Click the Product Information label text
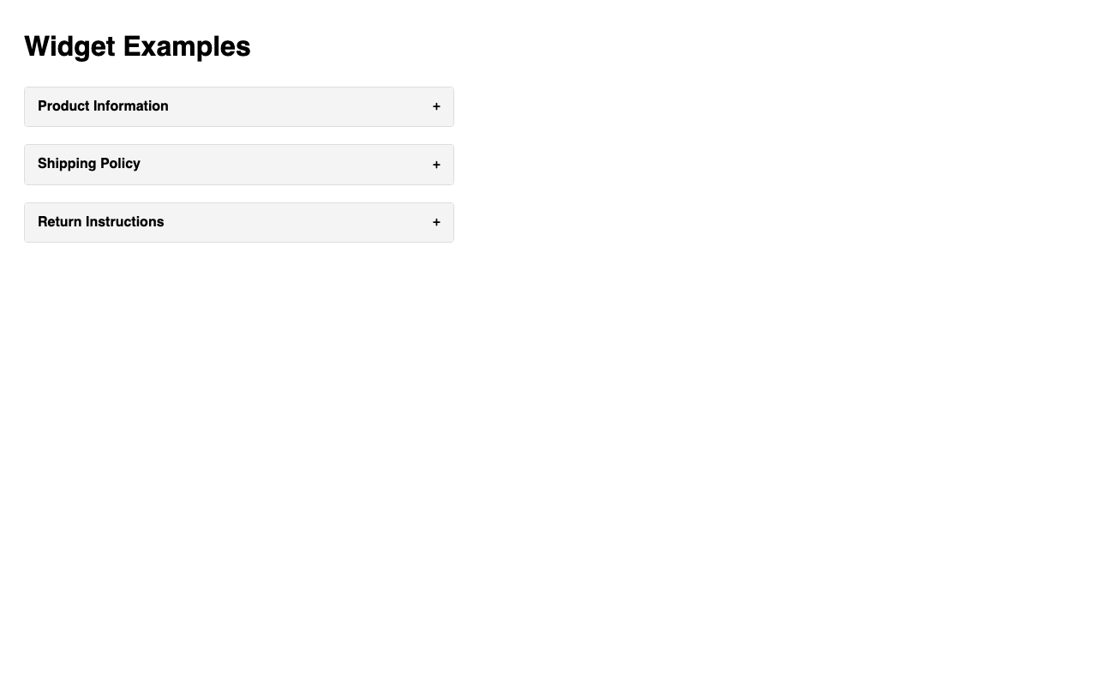The width and height of the screenshot is (1097, 686). (x=103, y=106)
